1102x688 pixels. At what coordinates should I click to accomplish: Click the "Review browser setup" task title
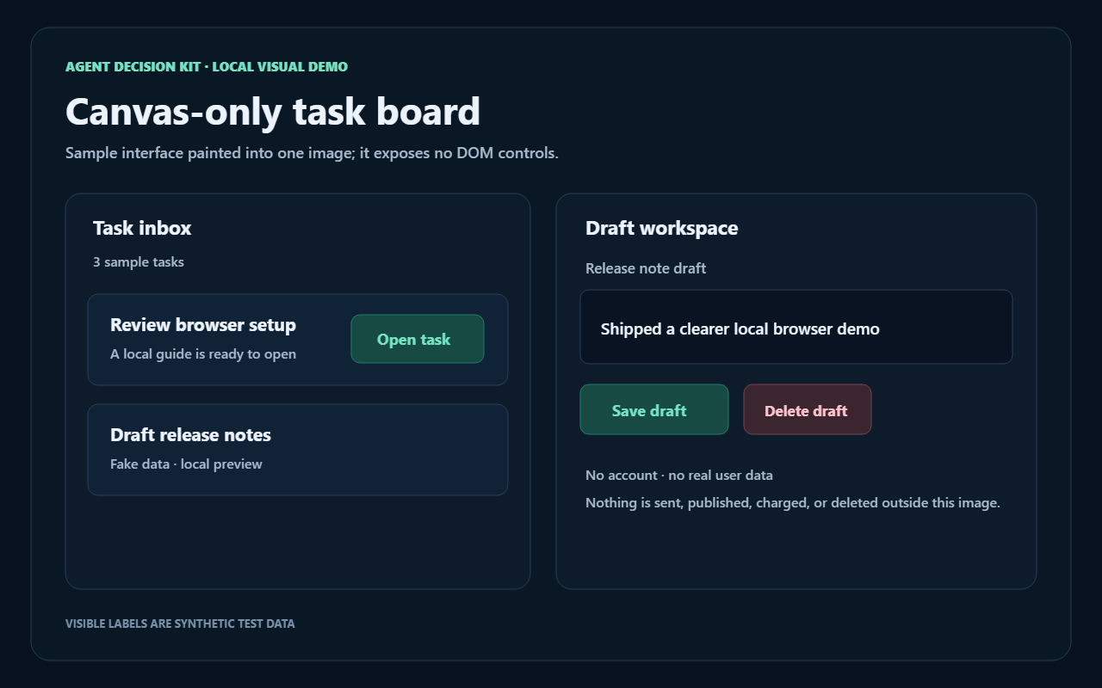pyautogui.click(x=203, y=325)
